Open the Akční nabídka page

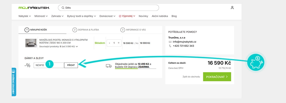tap(160, 16)
